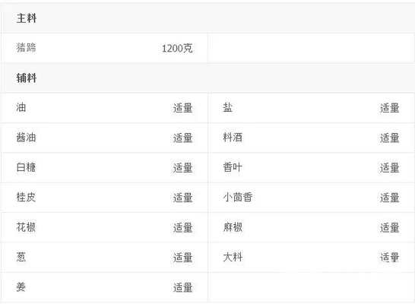Click the 香叶 ingredient name
This screenshot has width=415, height=304.
click(x=233, y=167)
